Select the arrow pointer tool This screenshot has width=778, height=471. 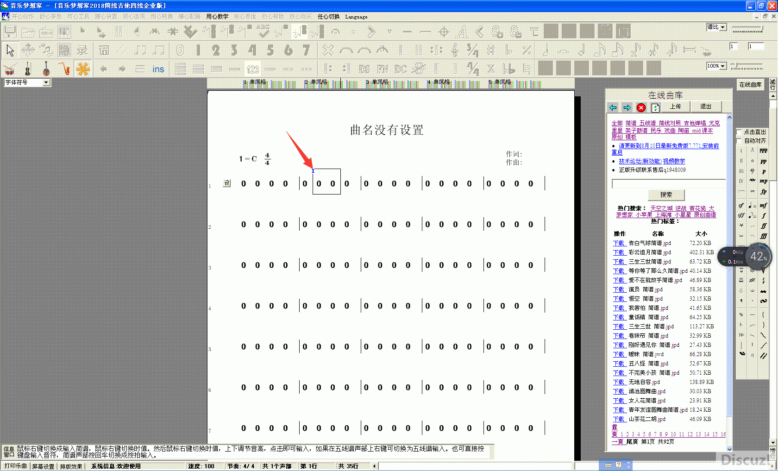(10, 50)
